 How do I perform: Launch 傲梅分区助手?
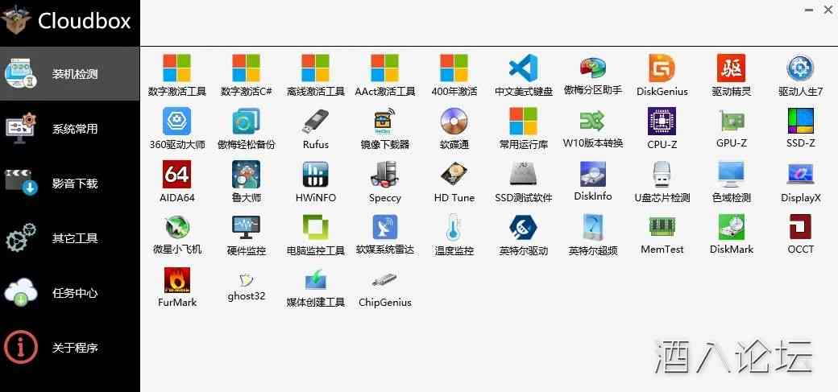coord(593,68)
